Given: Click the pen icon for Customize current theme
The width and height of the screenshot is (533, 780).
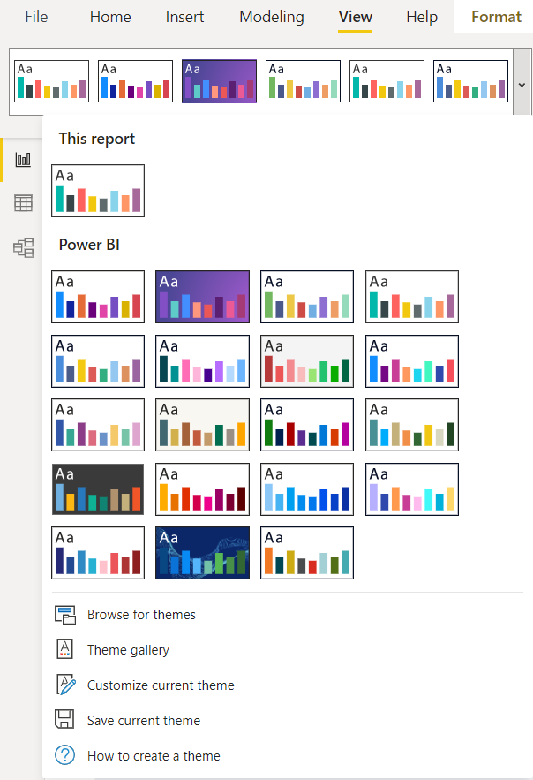Looking at the screenshot, I should [x=64, y=684].
